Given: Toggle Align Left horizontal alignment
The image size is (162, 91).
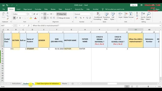Looking at the screenshot, I should tap(42, 18).
